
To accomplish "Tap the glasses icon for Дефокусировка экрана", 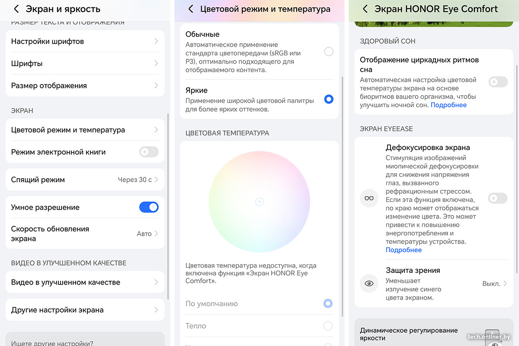I will point(369,199).
